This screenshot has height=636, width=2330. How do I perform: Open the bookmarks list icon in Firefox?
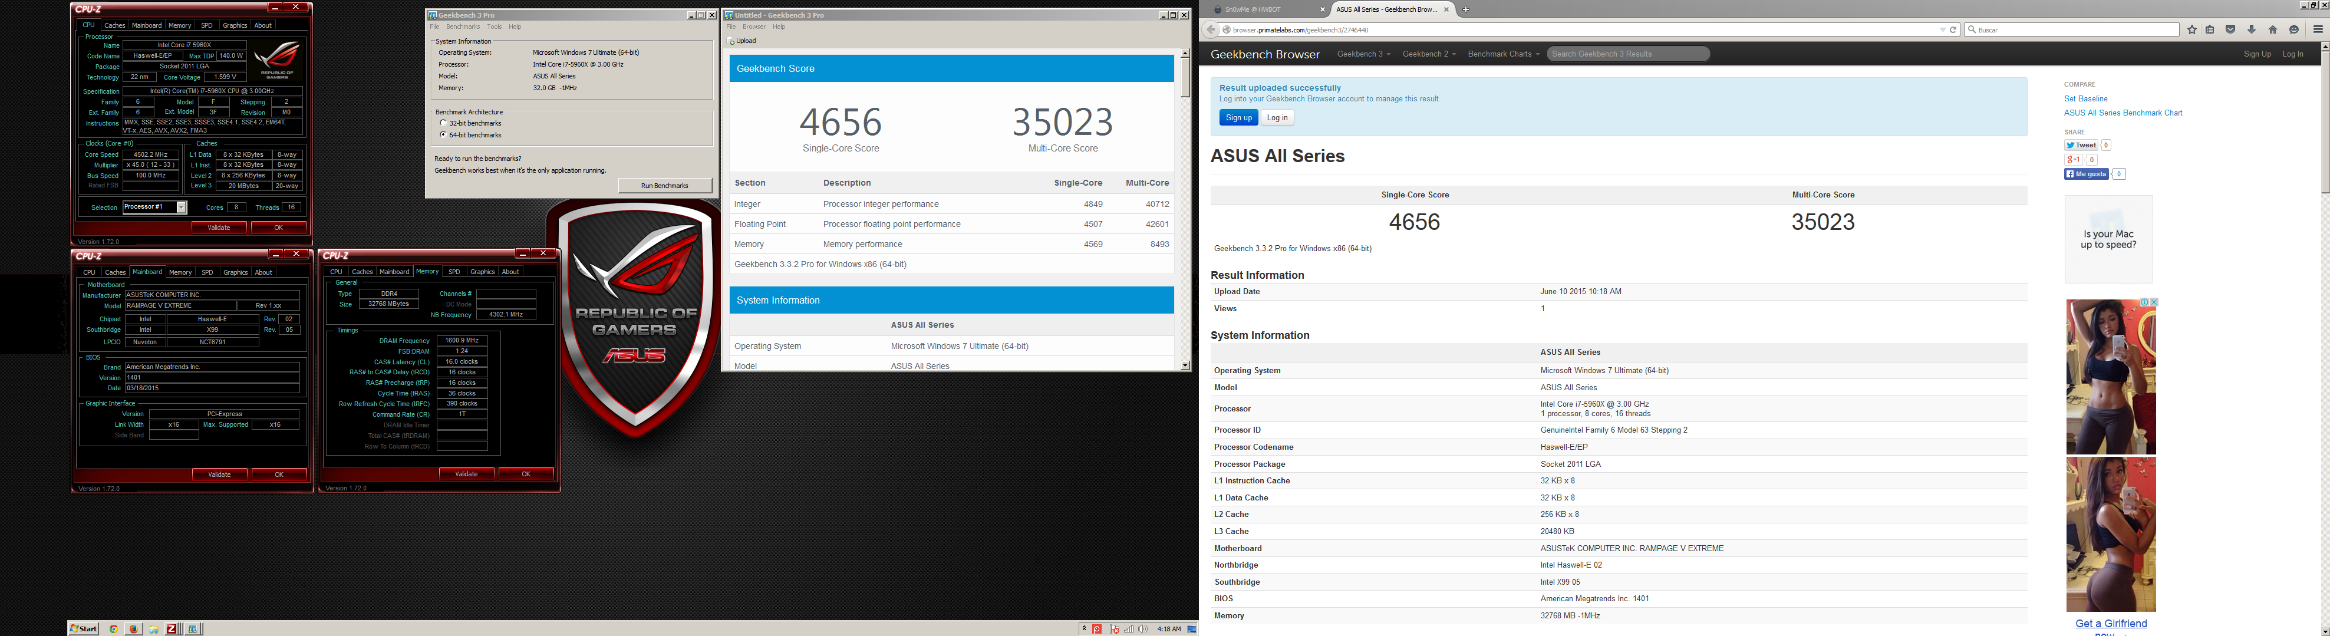coord(2210,30)
